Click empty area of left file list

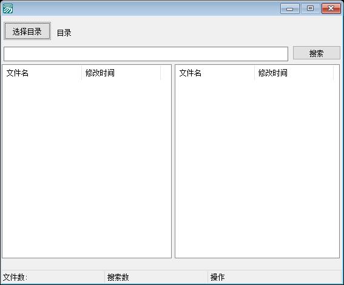click(87, 169)
